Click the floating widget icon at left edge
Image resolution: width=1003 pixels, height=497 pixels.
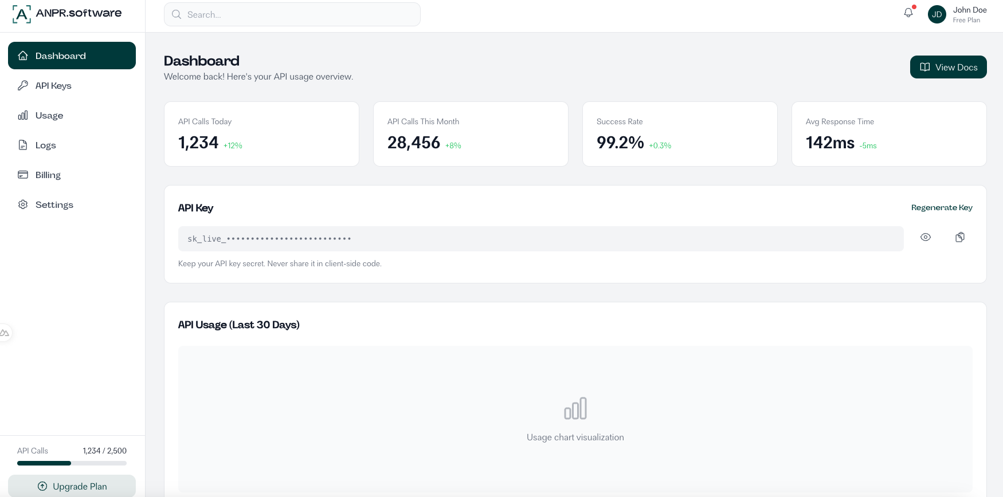(x=5, y=333)
